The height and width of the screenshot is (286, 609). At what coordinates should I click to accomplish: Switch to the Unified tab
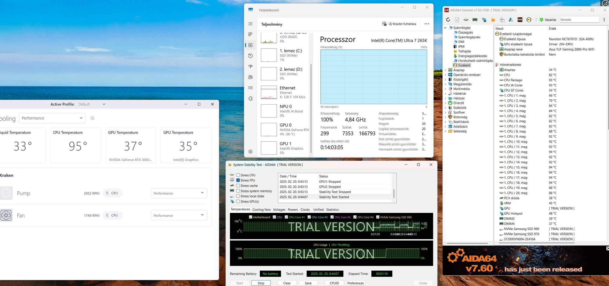318,210
